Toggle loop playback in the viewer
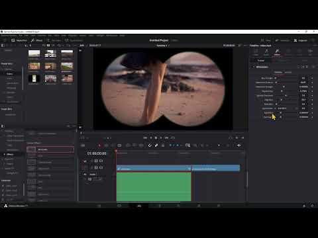318x238 pixels. click(x=173, y=138)
